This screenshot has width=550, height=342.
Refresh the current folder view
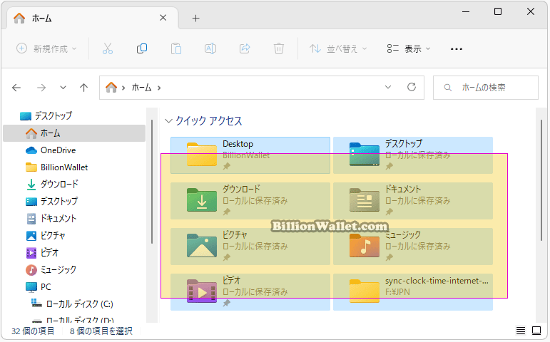point(412,87)
